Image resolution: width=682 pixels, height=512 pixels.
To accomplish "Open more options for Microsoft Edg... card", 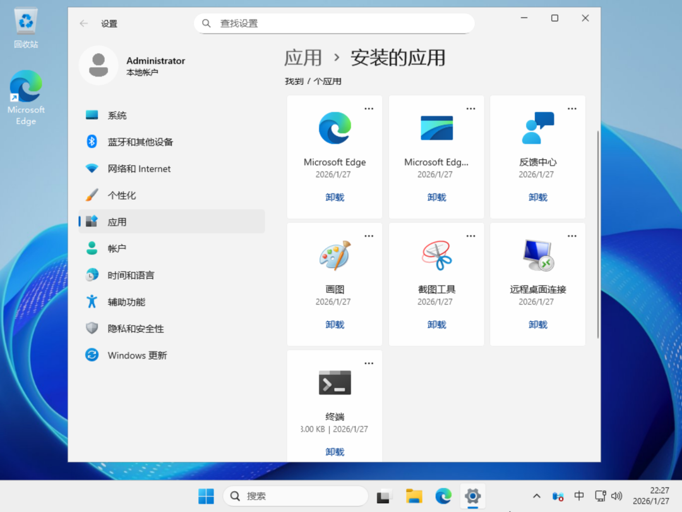I will (470, 109).
